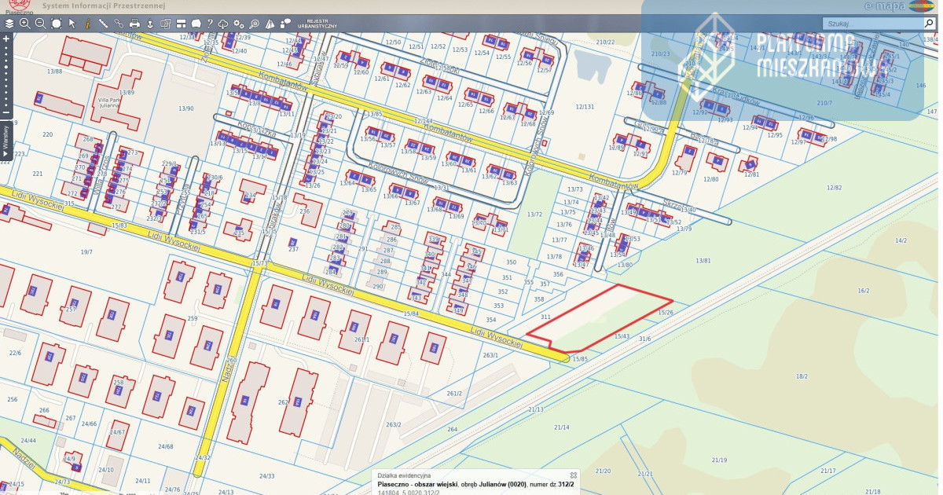
Task: Activate the zoom out magnifier tool
Action: click(x=41, y=24)
